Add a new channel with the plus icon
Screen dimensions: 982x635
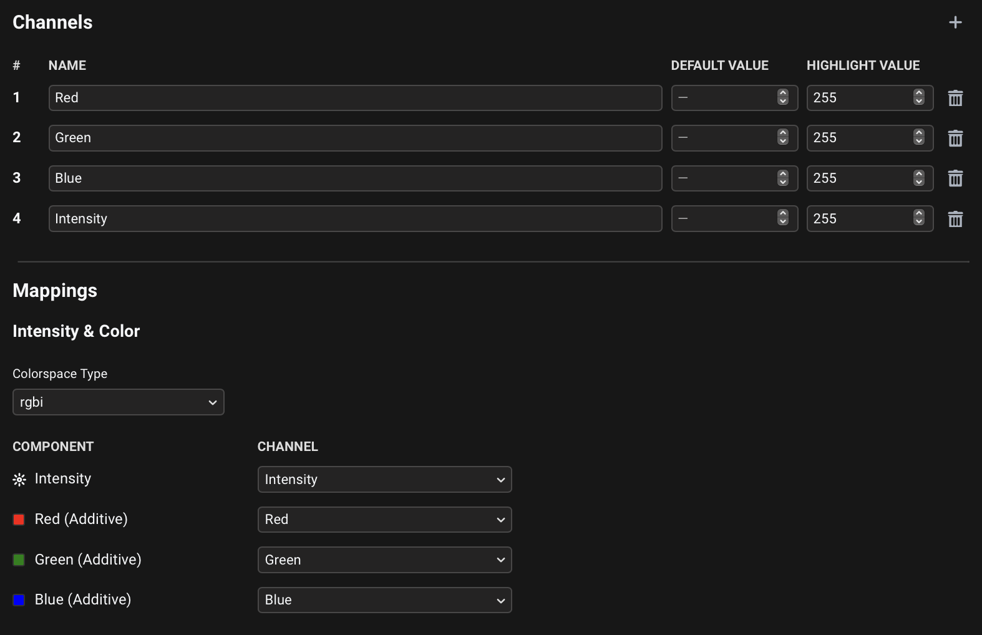click(x=955, y=22)
